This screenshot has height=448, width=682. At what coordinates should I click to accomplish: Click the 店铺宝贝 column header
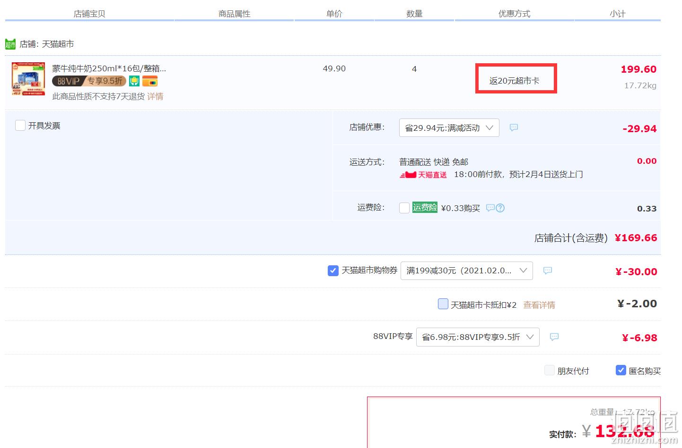pos(89,14)
